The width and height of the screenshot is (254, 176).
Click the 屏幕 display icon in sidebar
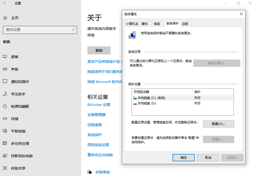(5, 57)
